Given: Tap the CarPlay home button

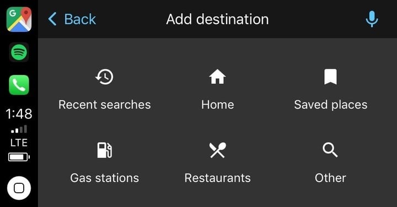Looking at the screenshot, I should point(19,188).
